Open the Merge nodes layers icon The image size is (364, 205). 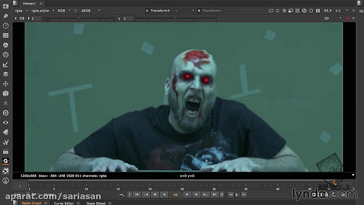[6, 74]
